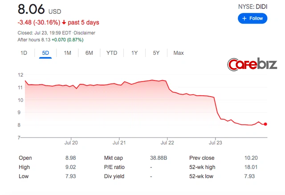285x195 pixels.
Task: Select the 5D time range tab
Action: (x=45, y=53)
